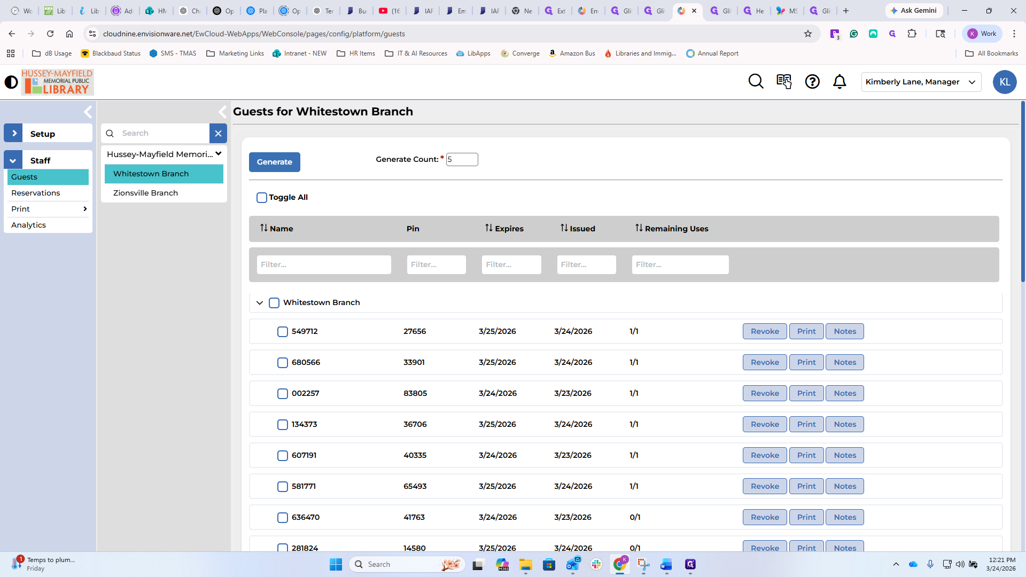
Task: Click the magnifying glass search icon in header
Action: (x=756, y=82)
